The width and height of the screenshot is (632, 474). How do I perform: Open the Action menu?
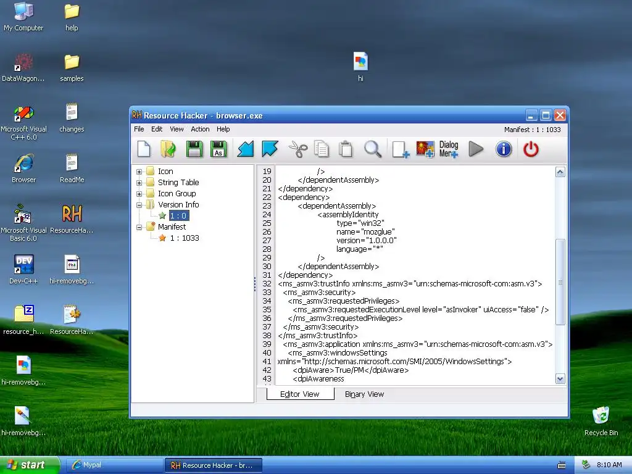201,129
